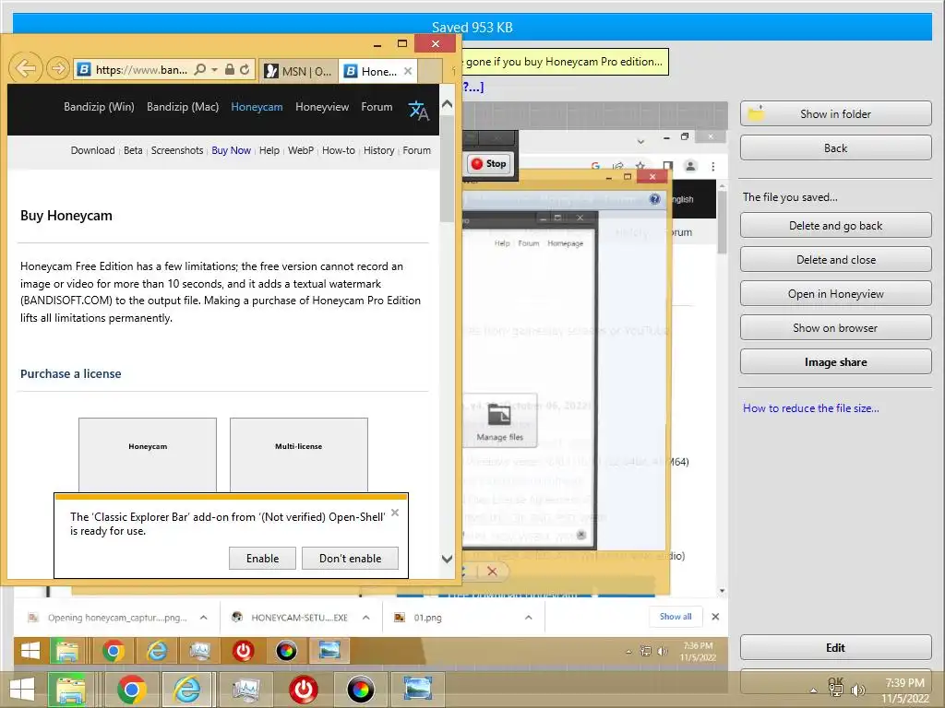Click Don't enable for the add-on
Viewport: 945px width, 708px height.
[350, 558]
